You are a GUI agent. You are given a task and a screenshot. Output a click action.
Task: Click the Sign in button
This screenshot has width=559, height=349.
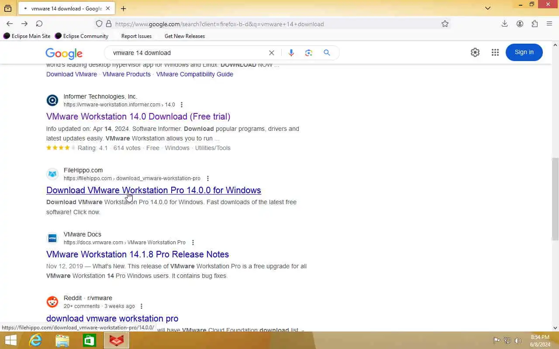524,52
